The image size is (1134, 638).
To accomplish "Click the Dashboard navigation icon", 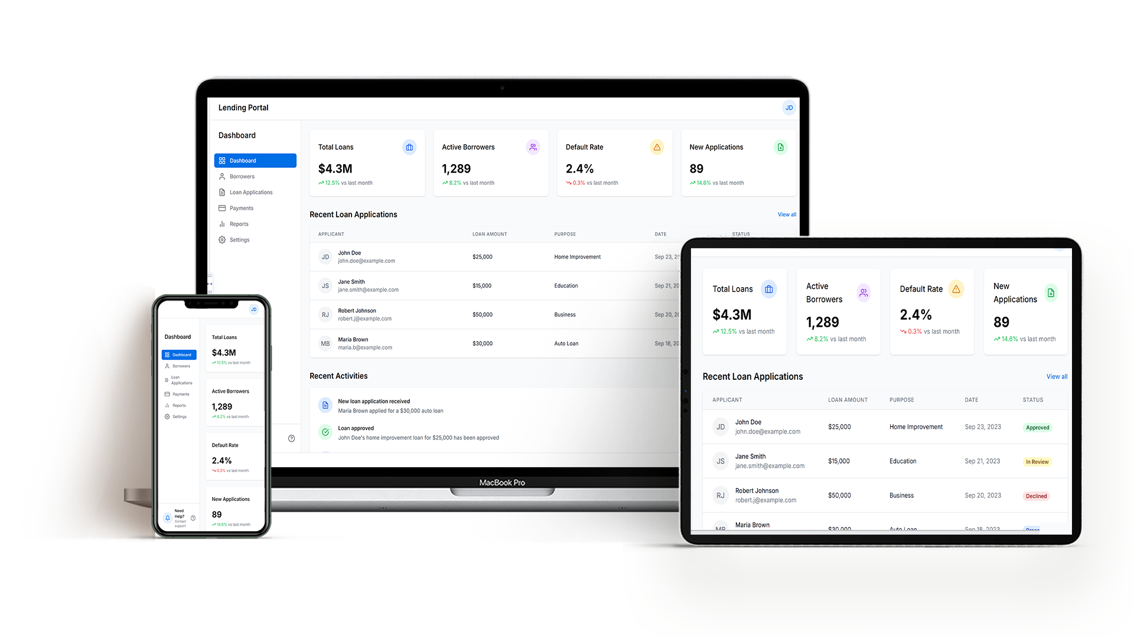I will 222,161.
